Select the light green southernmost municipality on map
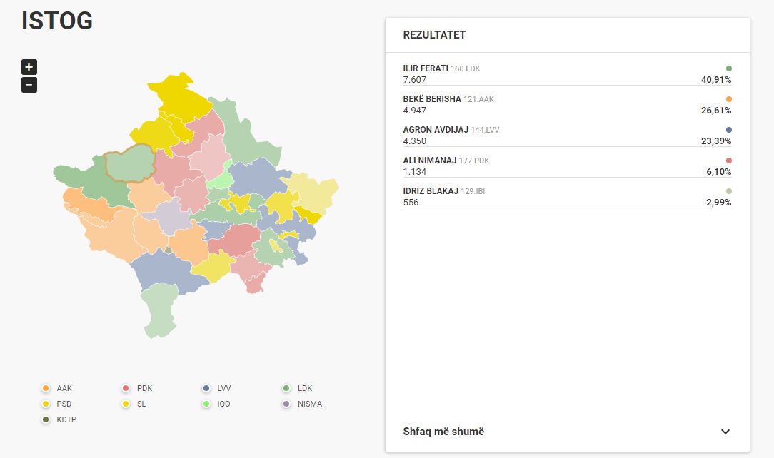The image size is (774, 458). click(x=159, y=310)
